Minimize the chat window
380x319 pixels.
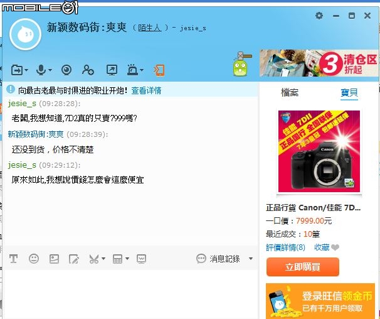coord(336,16)
